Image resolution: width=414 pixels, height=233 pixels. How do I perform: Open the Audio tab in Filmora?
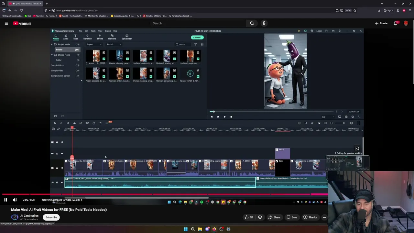[x=66, y=37]
